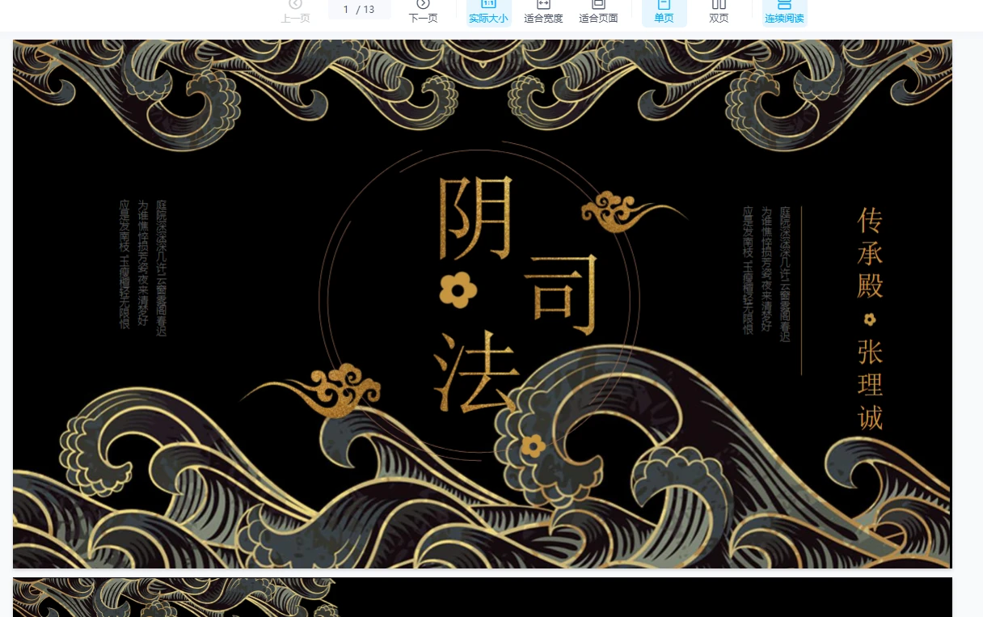Click the total page count "/ 13"
Image resolution: width=983 pixels, height=617 pixels.
(x=366, y=10)
